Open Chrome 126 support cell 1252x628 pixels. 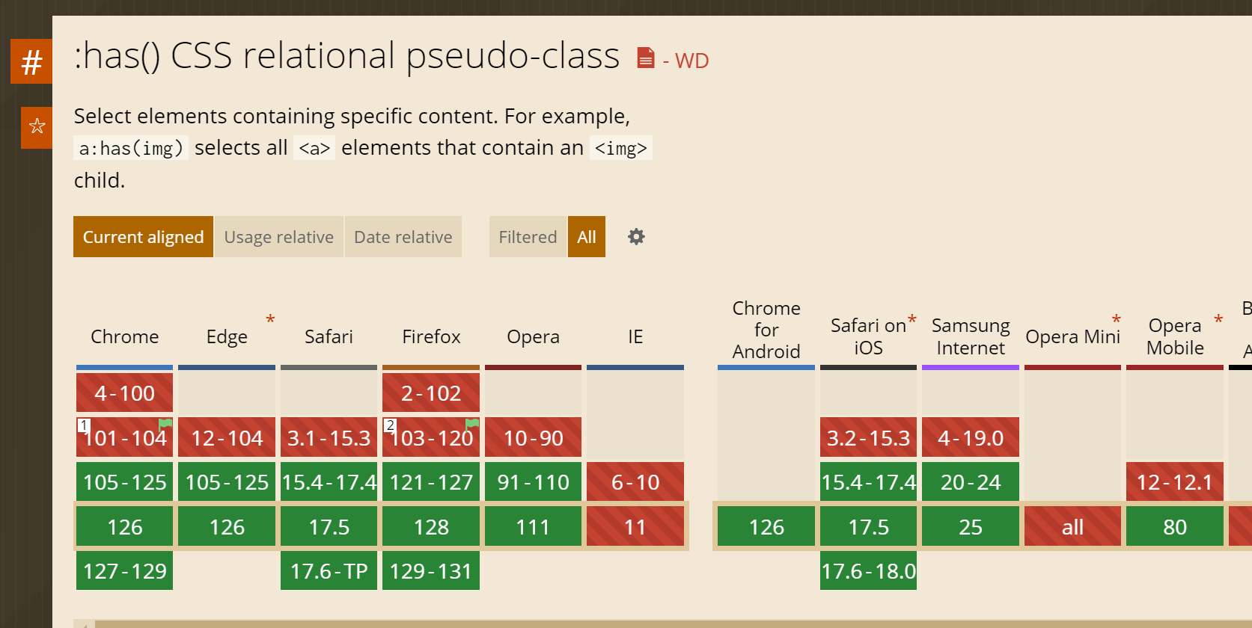124,527
